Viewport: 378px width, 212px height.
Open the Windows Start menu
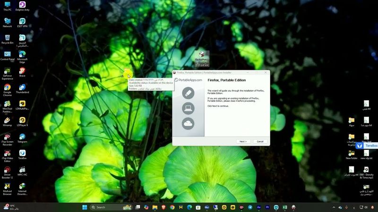85,207
